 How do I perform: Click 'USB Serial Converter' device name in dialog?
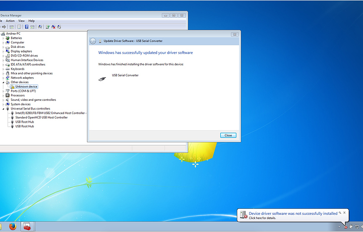click(x=125, y=75)
